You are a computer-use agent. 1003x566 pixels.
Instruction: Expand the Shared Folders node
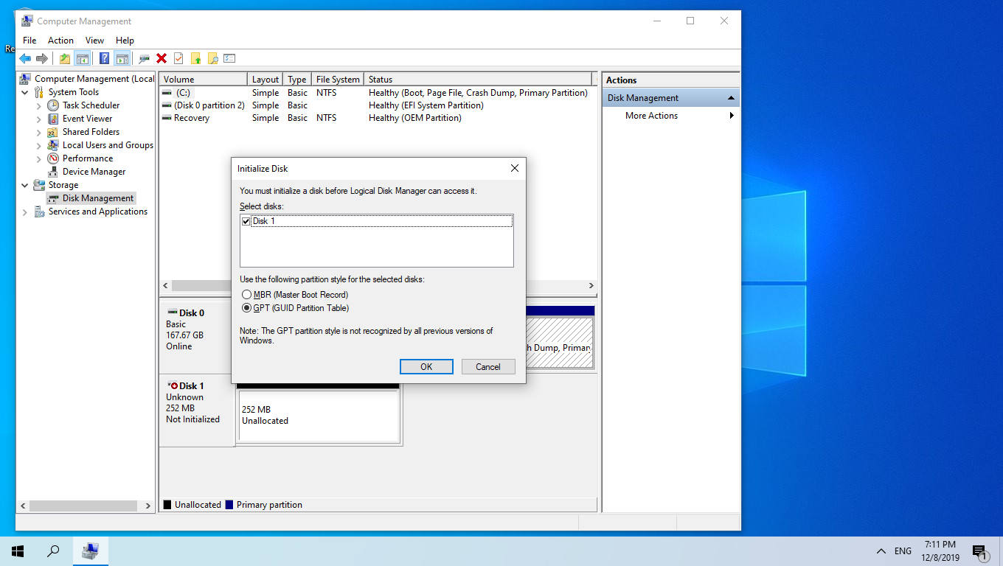[39, 132]
